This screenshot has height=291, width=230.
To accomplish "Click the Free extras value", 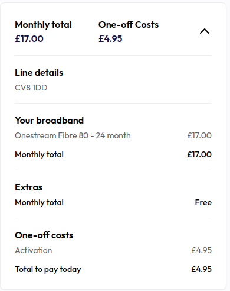I will (203, 202).
